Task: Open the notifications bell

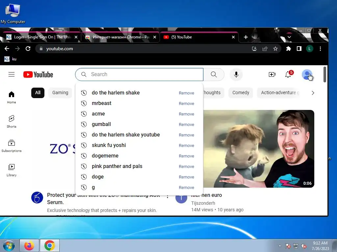Action: [288, 74]
